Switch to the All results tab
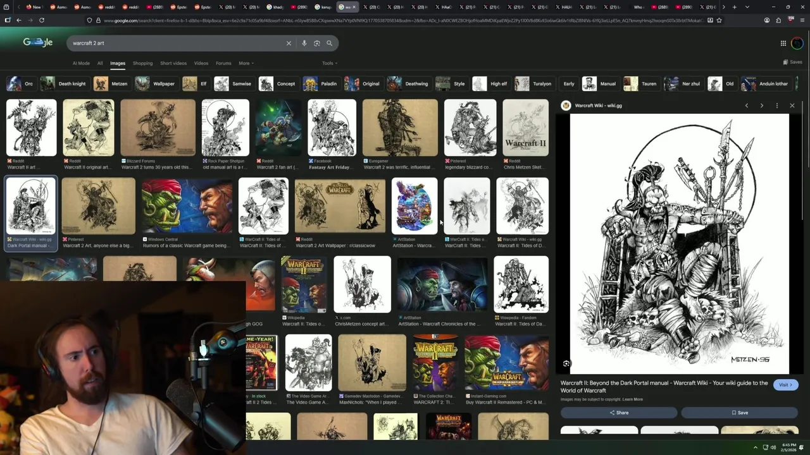This screenshot has width=810, height=455. coord(100,63)
